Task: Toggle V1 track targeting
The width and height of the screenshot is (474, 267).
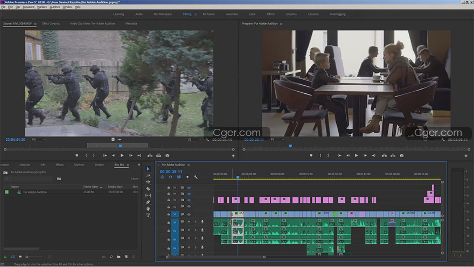Action: click(175, 214)
